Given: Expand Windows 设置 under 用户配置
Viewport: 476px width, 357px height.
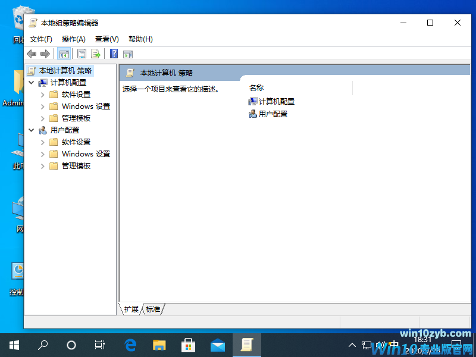Looking at the screenshot, I should (x=42, y=154).
